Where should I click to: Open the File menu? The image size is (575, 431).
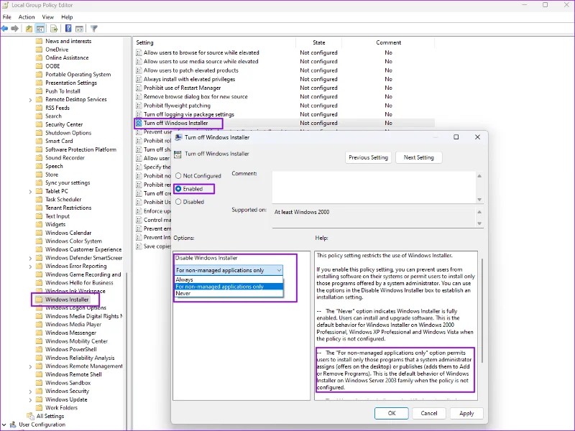tap(7, 17)
